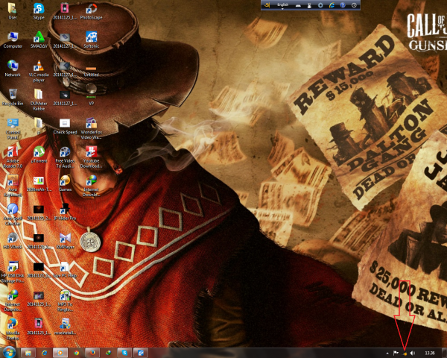447x358 pixels.
Task: Click the Avro logo on top bar
Action: [267, 5]
